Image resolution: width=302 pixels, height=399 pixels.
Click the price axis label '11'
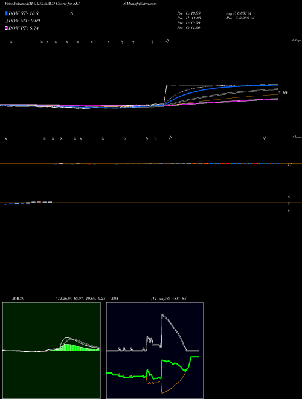pyautogui.click(x=289, y=164)
